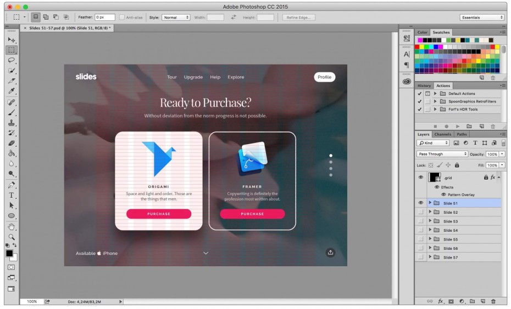
Task: Select the Clone Stamp tool
Action: (12, 123)
